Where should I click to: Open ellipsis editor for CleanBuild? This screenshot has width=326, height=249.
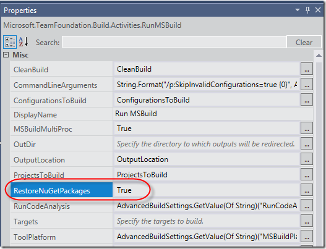(x=307, y=69)
